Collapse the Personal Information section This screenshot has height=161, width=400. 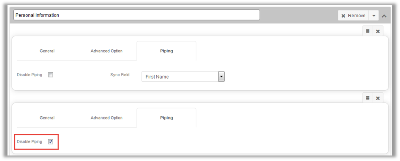click(384, 16)
